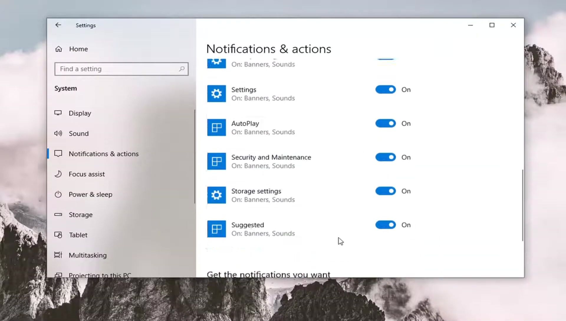Minimize the Settings window
This screenshot has width=566, height=321.
pyautogui.click(x=470, y=25)
